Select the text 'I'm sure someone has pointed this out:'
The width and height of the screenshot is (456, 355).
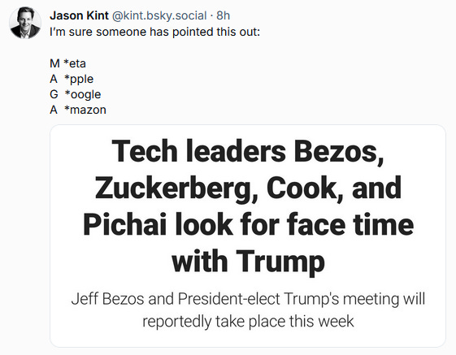[x=154, y=32]
